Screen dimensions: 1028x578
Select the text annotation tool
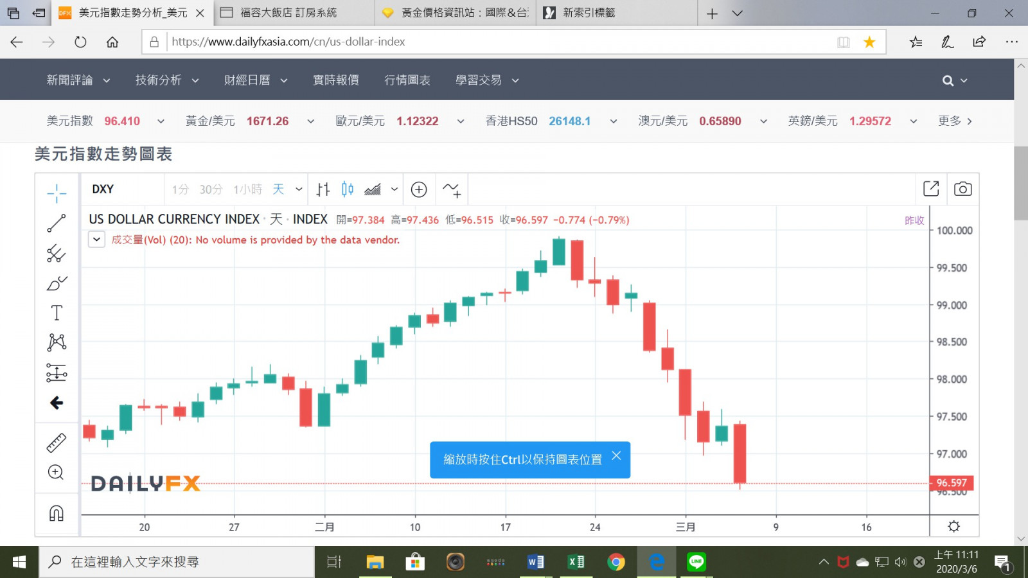57,313
